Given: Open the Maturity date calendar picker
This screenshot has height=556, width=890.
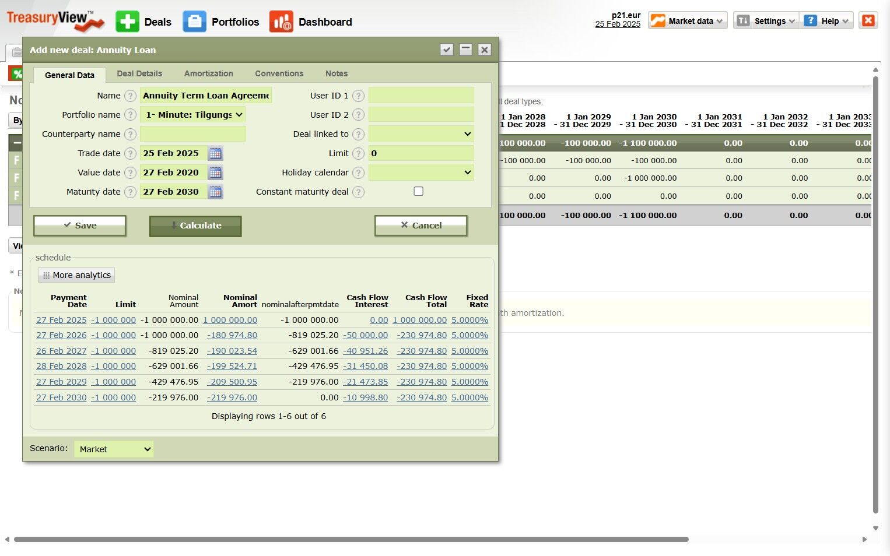Looking at the screenshot, I should [x=215, y=192].
